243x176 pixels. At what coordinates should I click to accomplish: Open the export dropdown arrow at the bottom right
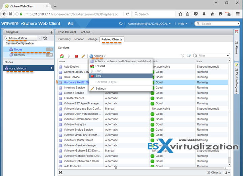[x=229, y=173]
